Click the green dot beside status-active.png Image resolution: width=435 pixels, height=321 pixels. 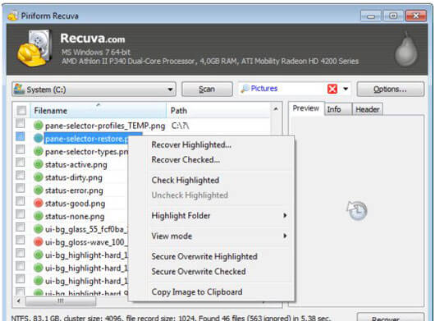(39, 164)
